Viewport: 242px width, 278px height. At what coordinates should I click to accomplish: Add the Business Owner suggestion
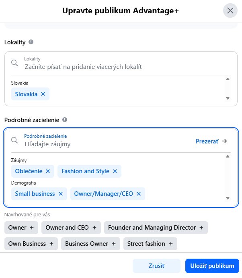90,244
